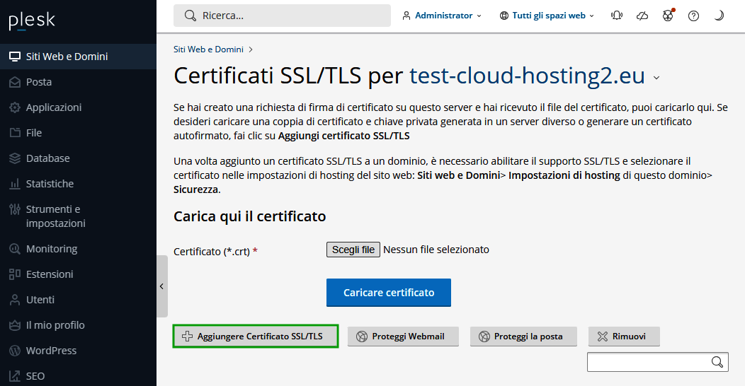Open the help question mark icon
Screen dimensions: 745x386
[x=694, y=16]
